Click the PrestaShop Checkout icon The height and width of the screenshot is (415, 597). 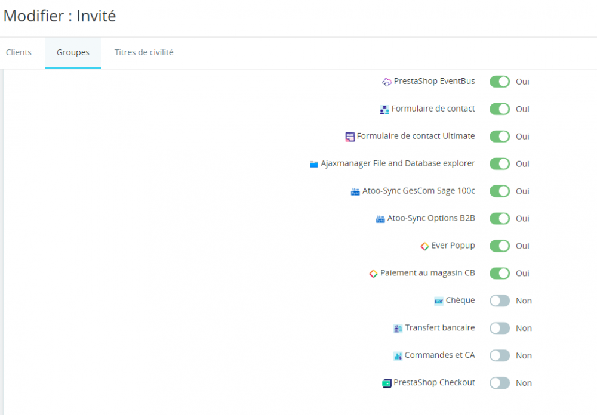[386, 382]
